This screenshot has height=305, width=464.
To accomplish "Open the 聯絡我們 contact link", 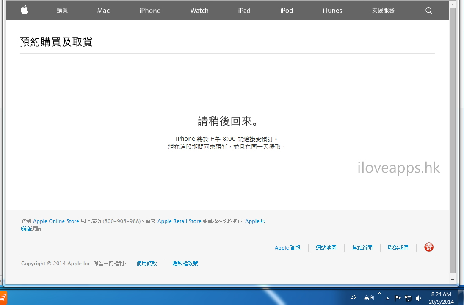I will pyautogui.click(x=398, y=247).
